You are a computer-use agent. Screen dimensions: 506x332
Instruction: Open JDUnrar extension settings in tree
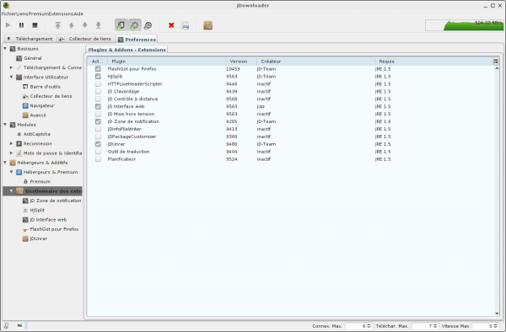[x=35, y=238]
